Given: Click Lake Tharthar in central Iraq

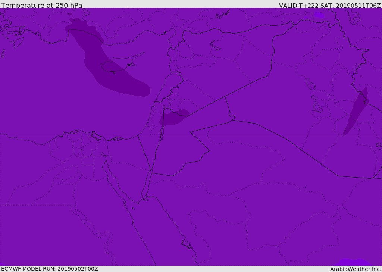Looking at the screenshot, I should 310,84.
